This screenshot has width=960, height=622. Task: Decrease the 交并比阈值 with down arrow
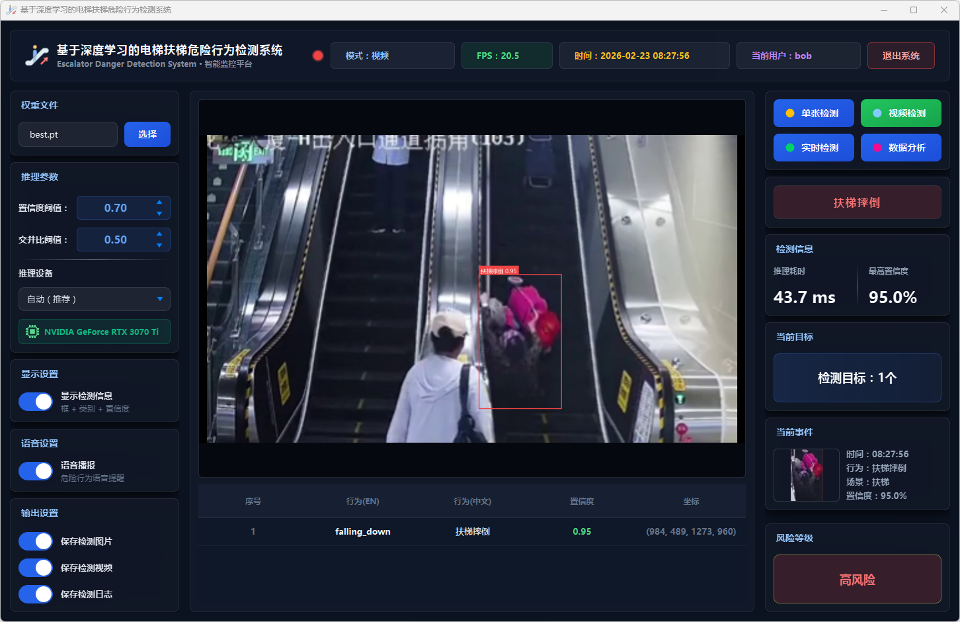click(159, 245)
